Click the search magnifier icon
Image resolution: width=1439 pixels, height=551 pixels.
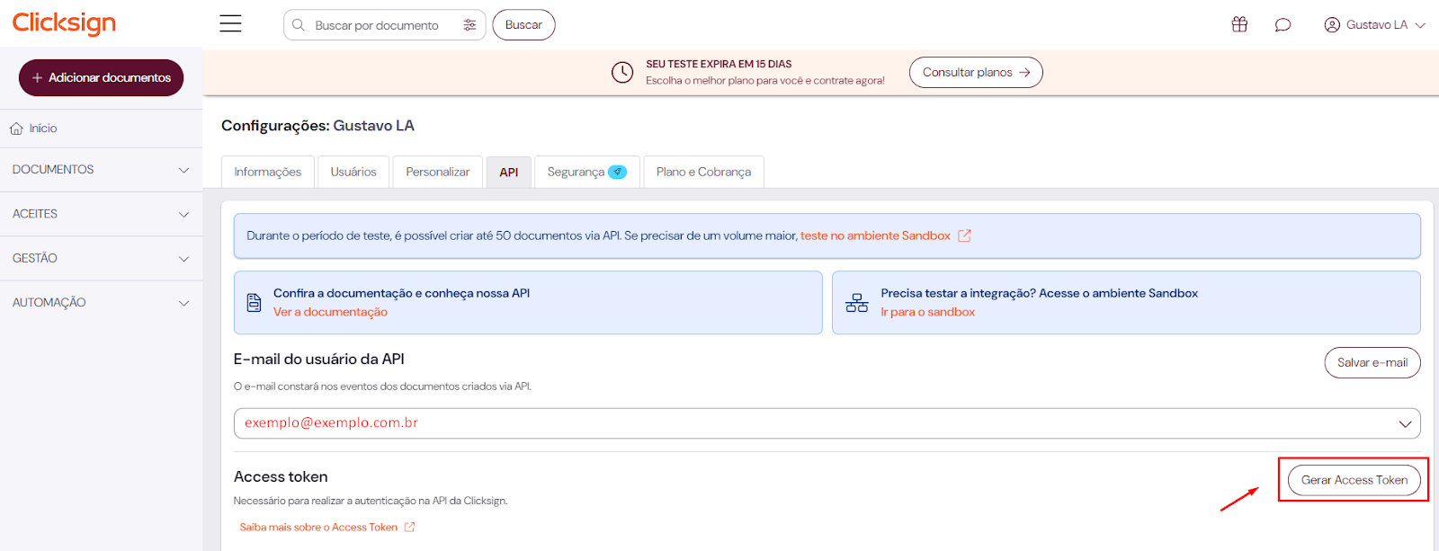click(299, 25)
